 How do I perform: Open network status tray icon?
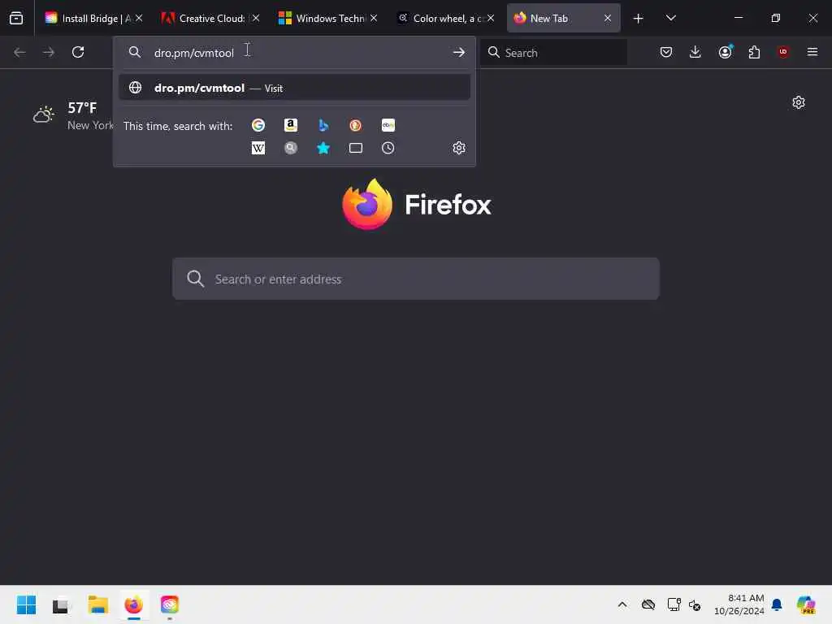(674, 604)
